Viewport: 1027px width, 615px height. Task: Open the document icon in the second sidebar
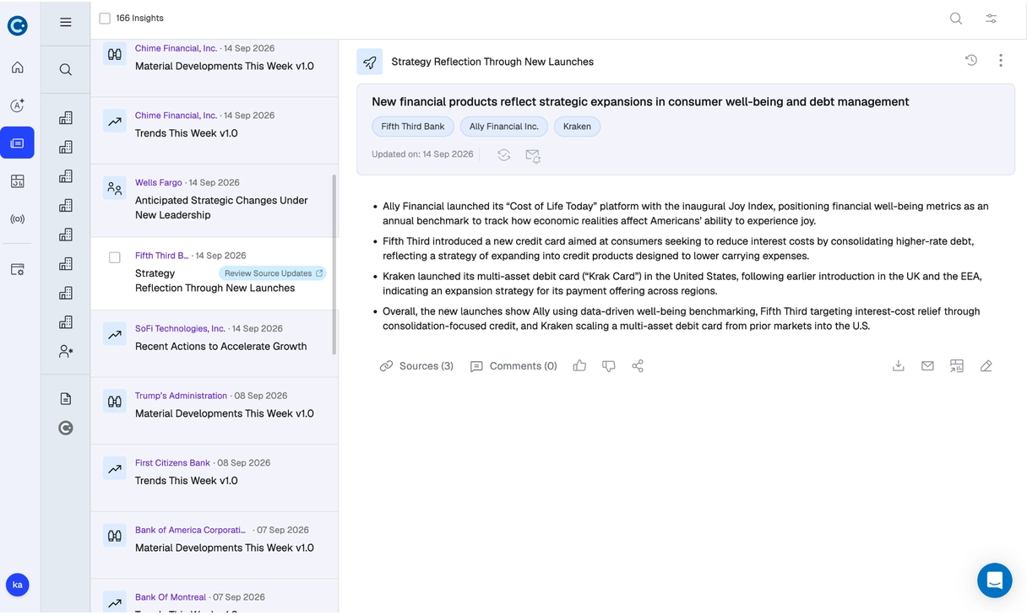point(66,399)
